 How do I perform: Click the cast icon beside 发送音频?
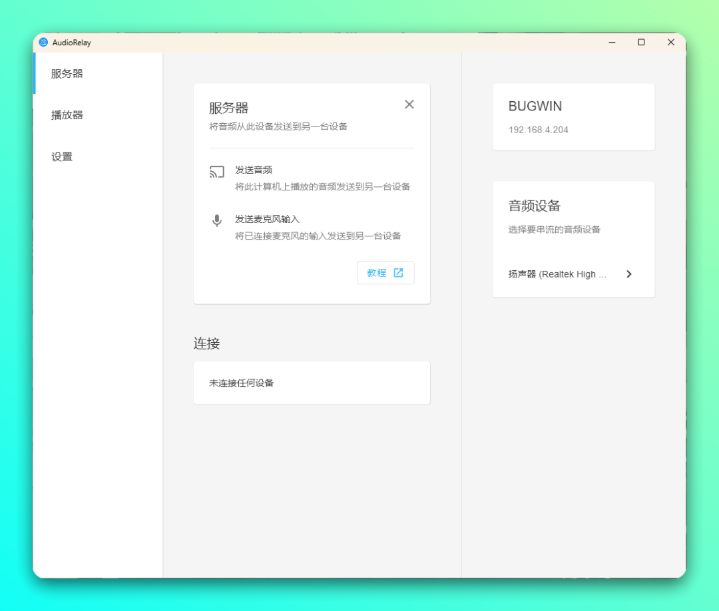[x=216, y=172]
